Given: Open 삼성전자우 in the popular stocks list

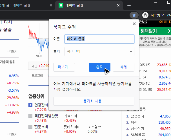Looking at the screenshot, I should [x=139, y=129].
